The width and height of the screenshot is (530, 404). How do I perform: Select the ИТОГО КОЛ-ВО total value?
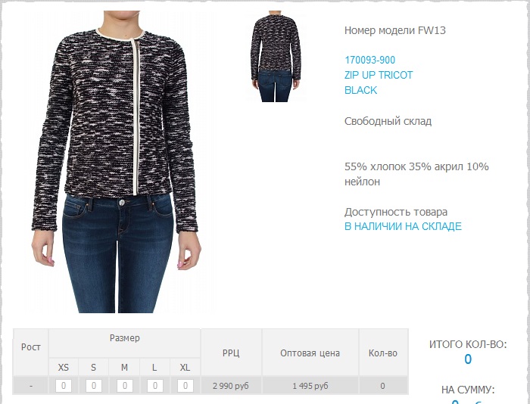pos(468,359)
